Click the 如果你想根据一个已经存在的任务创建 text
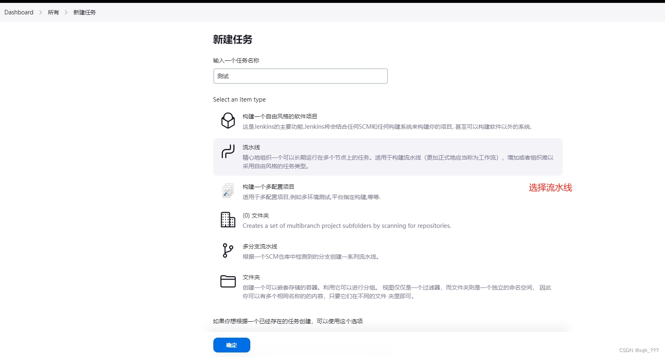This screenshot has height=357, width=665. [288, 321]
